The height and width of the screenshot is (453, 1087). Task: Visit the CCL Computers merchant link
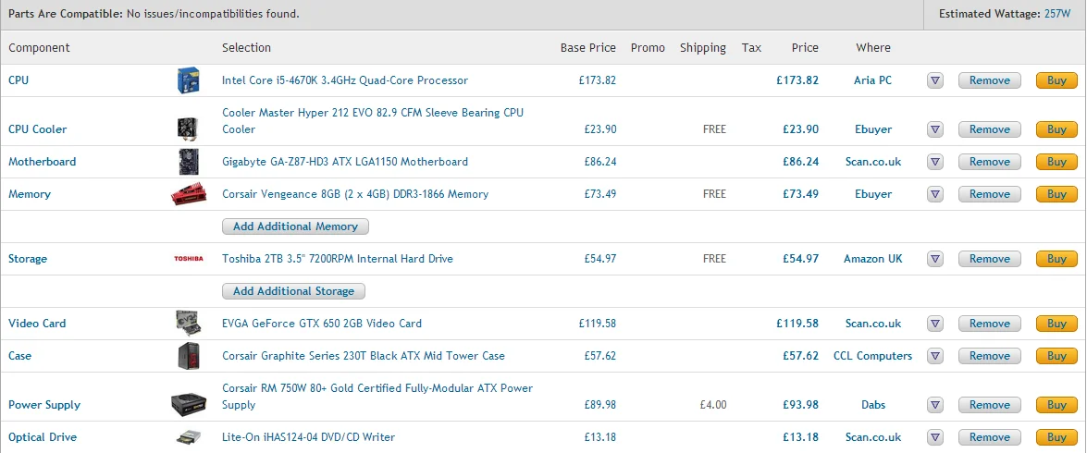click(872, 356)
